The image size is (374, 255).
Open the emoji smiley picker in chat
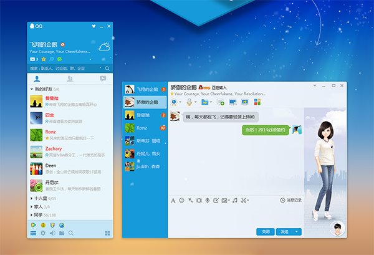182,200
